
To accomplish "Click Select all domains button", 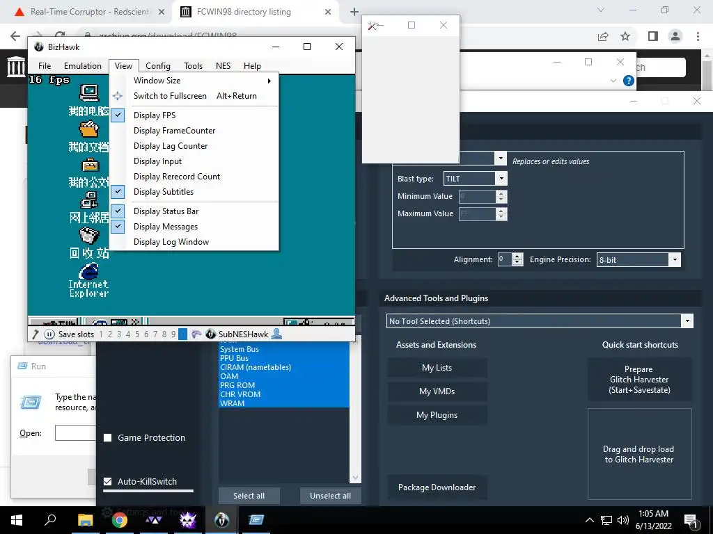I will (249, 496).
